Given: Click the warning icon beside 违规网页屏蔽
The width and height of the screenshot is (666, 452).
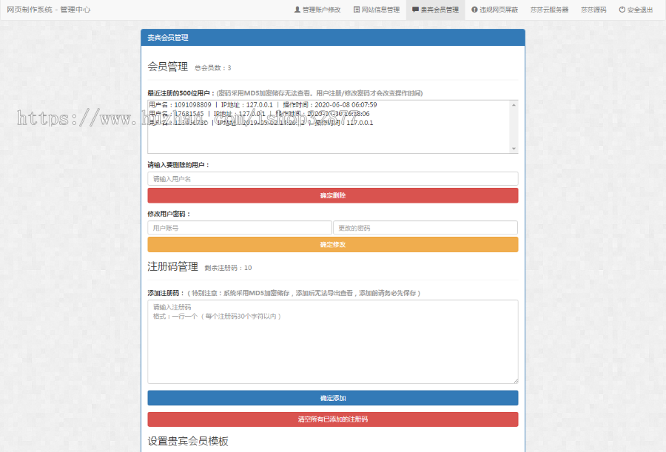Looking at the screenshot, I should pyautogui.click(x=474, y=10).
